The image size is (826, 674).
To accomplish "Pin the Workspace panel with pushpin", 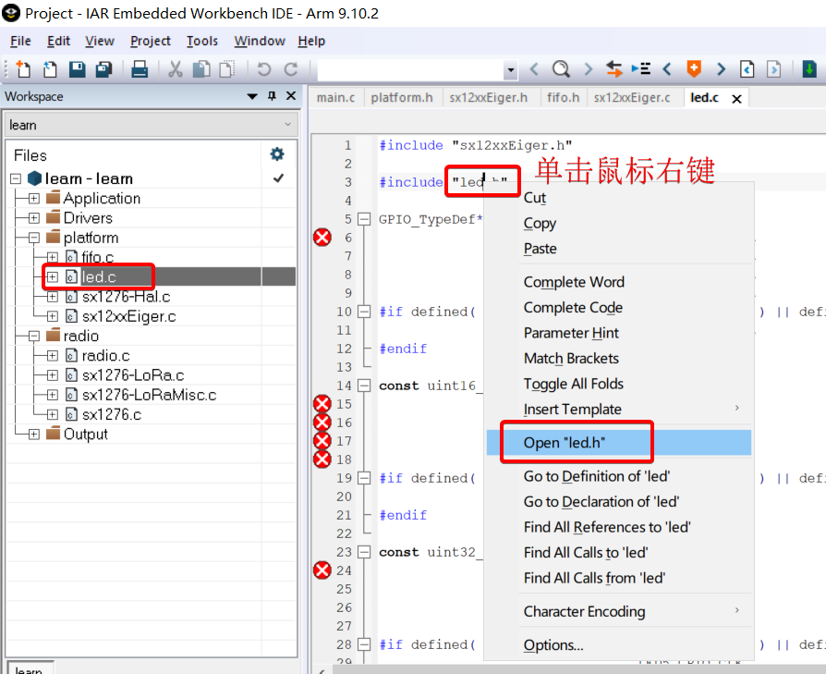I will click(272, 96).
